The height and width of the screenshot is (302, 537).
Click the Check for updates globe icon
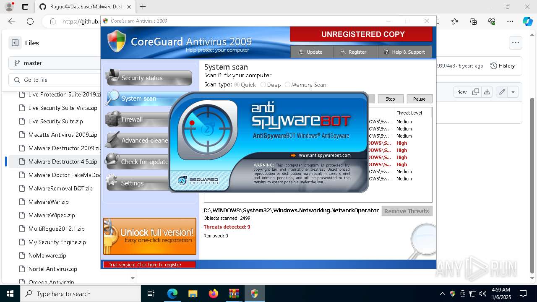(112, 161)
